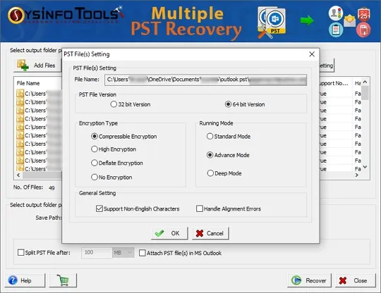
Task: Click the green play Recover icon
Action: pos(296,280)
